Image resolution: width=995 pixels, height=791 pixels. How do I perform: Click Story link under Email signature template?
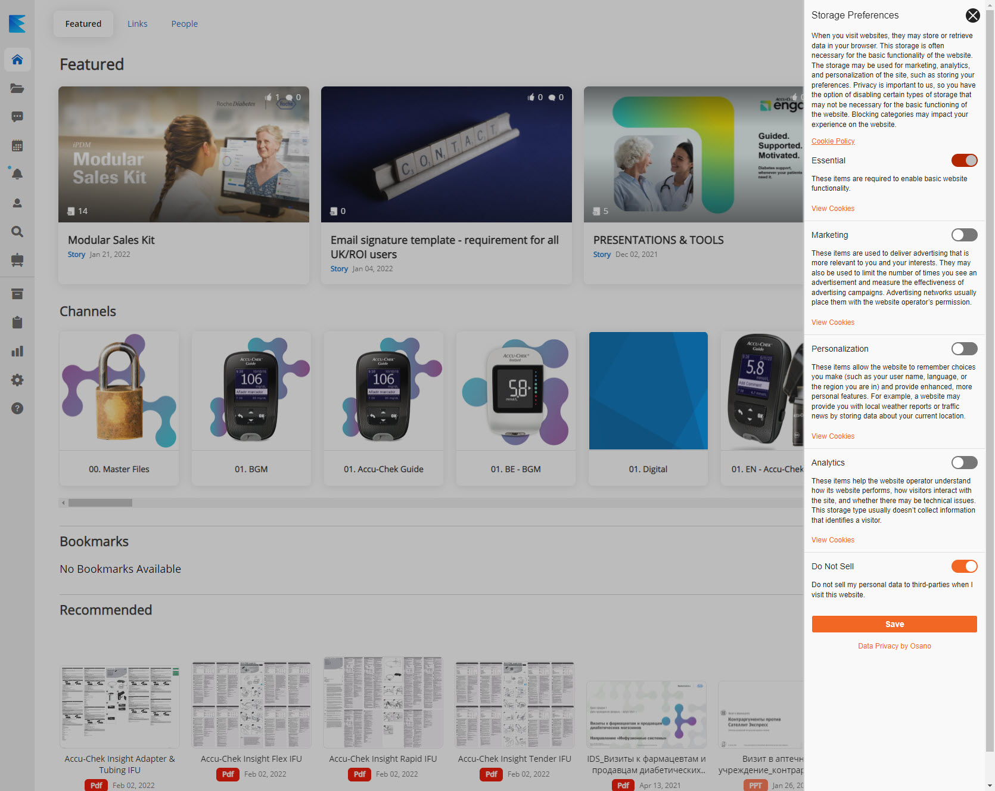click(x=339, y=269)
